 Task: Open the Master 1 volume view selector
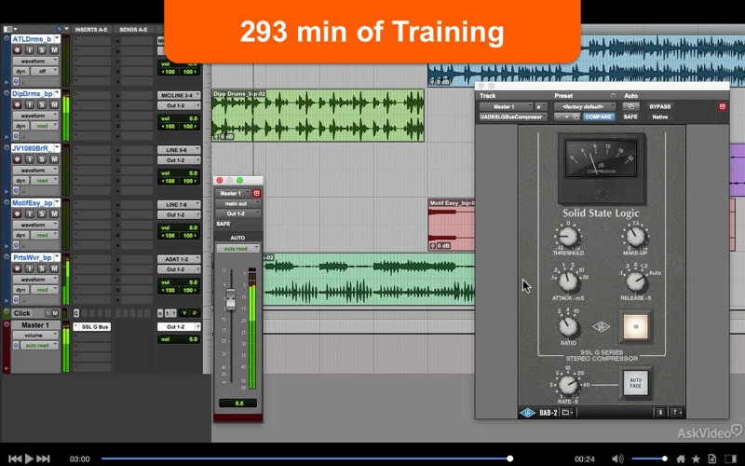click(35, 336)
